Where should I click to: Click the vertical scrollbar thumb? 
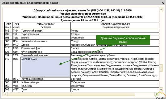click(161, 68)
